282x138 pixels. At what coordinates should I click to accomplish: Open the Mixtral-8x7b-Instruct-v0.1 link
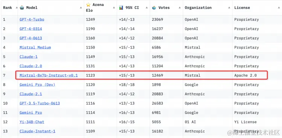pyautogui.click(x=49, y=75)
